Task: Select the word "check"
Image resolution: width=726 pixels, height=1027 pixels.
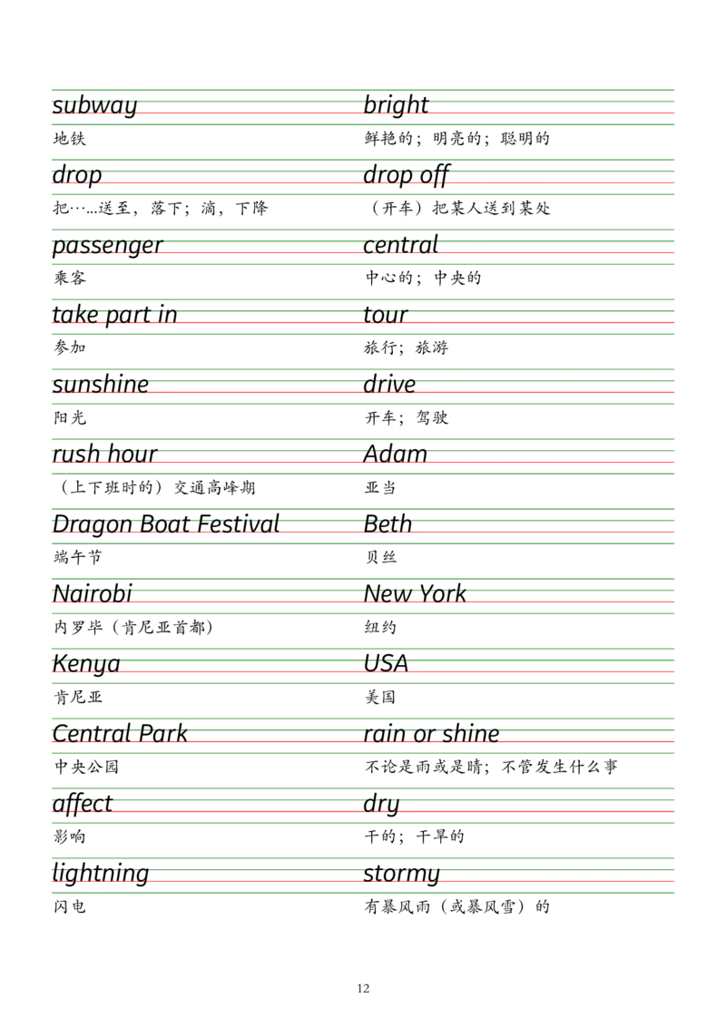Action: coord(83,805)
